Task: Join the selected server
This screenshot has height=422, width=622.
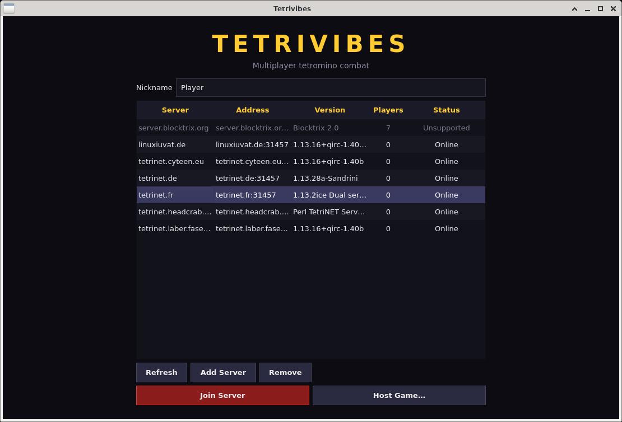Action: tap(222, 396)
